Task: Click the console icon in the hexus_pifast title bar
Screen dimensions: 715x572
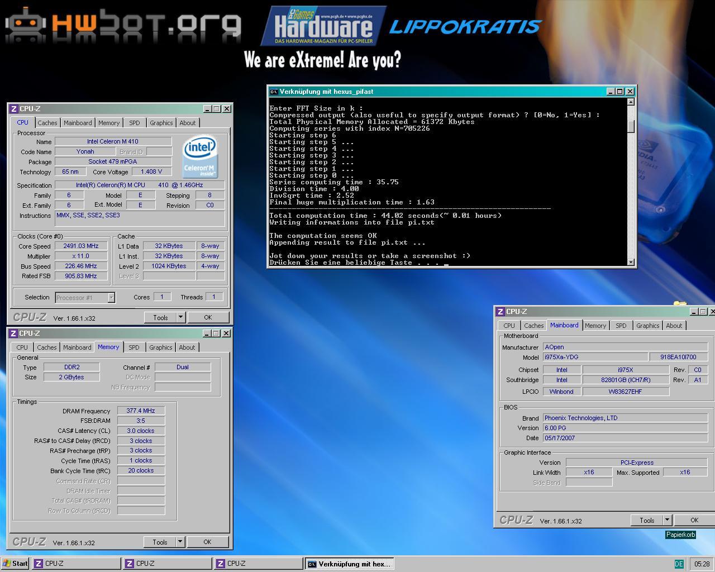Action: tap(274, 92)
